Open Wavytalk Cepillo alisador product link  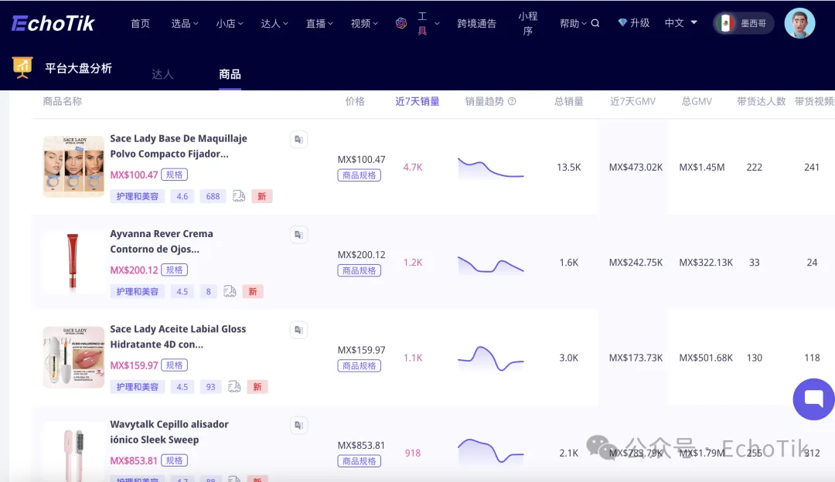169,432
